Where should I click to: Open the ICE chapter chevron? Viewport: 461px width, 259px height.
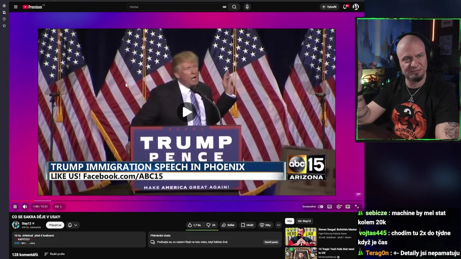[x=58, y=206]
